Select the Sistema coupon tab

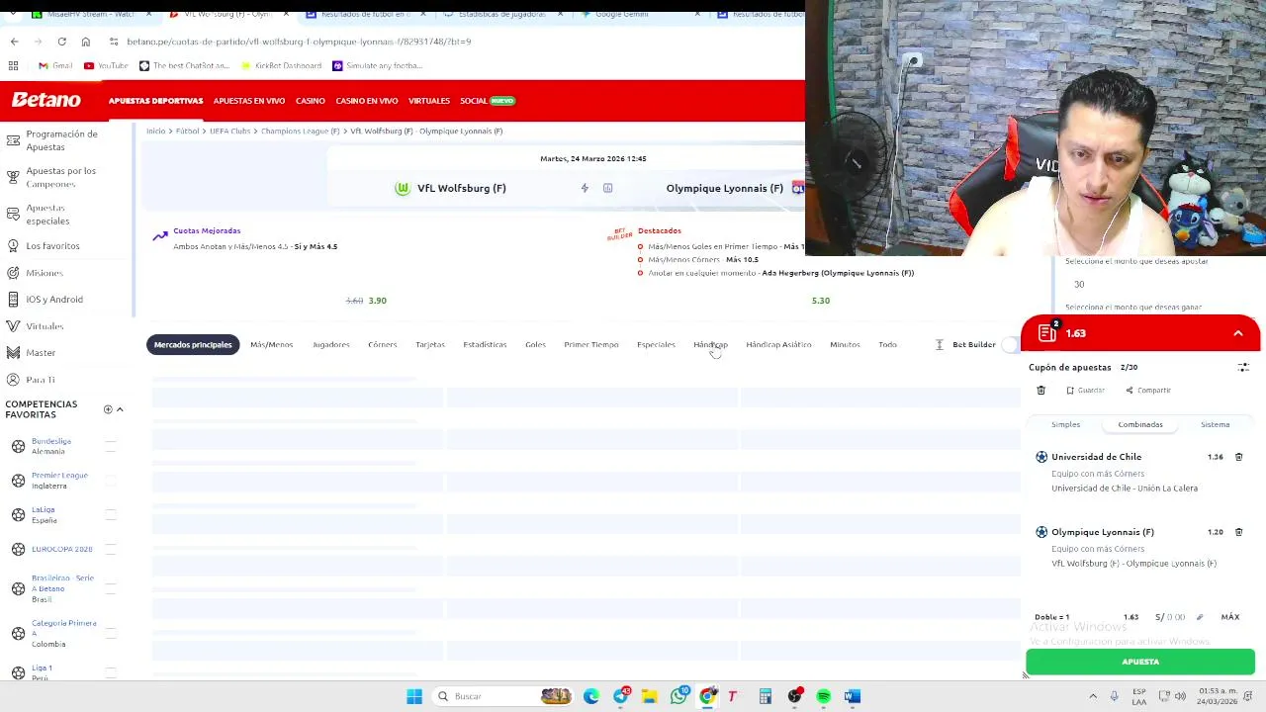coord(1215,424)
